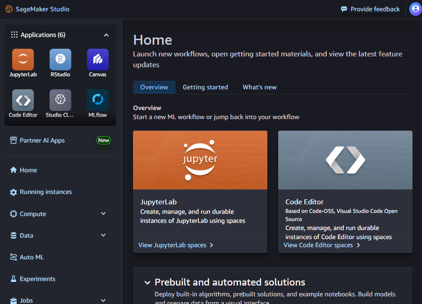Open the user profile avatar
422x304 pixels.
point(415,9)
